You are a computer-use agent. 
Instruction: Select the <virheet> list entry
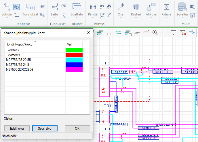(x=14, y=55)
